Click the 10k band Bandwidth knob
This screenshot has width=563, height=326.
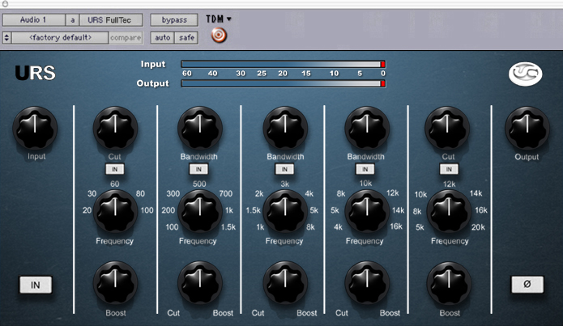point(367,128)
